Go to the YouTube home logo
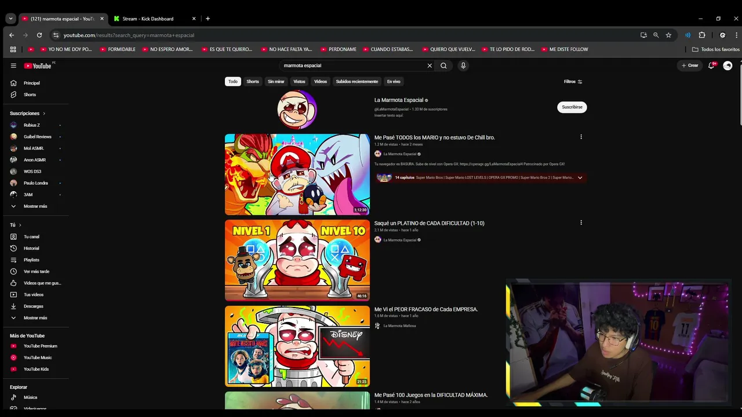Screen dimensions: 742x417 click(38, 65)
